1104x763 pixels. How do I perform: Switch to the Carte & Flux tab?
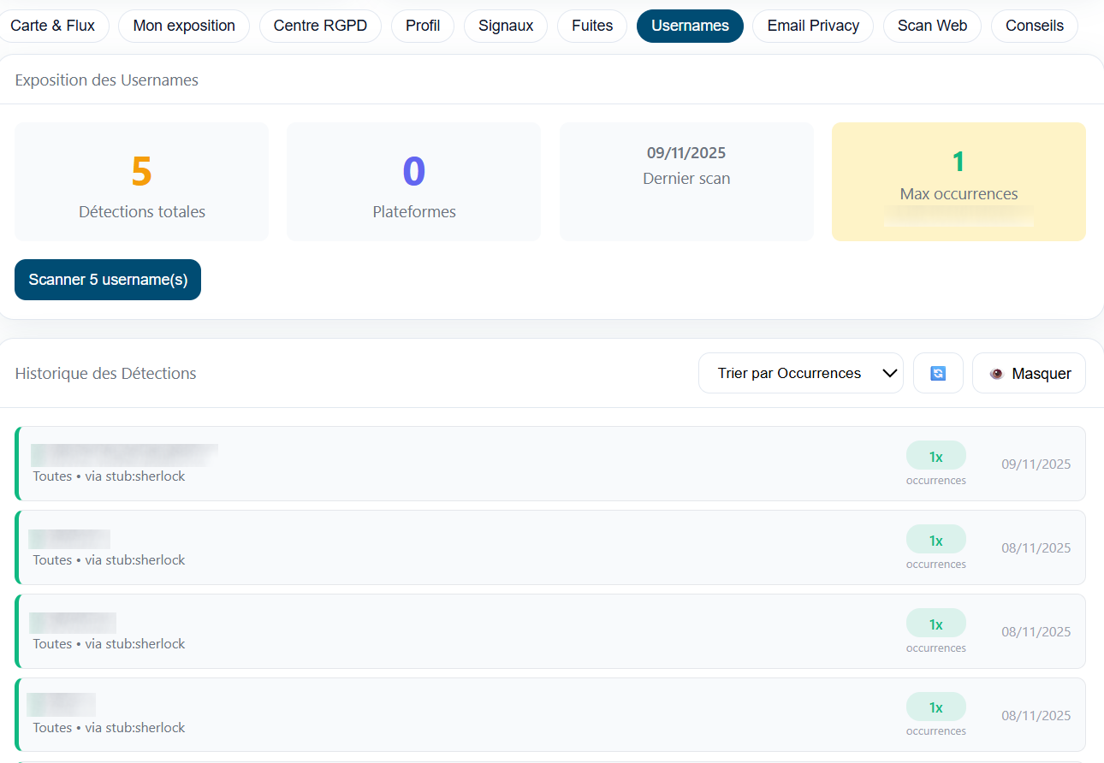point(53,26)
